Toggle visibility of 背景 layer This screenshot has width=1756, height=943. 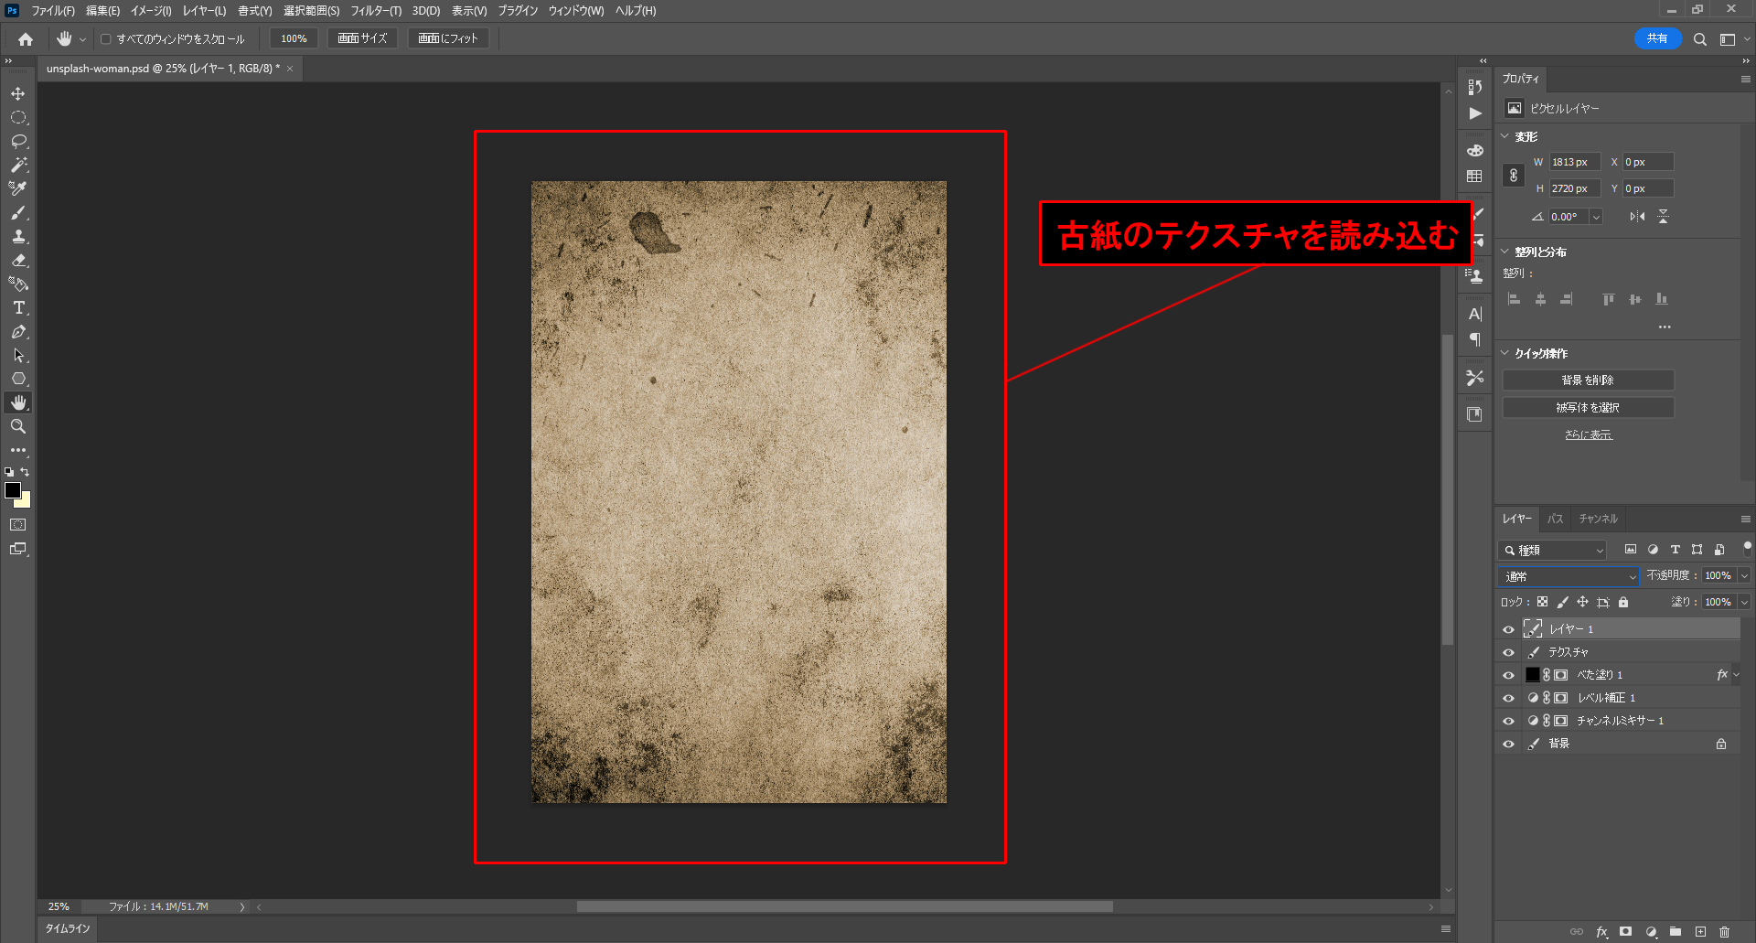[1509, 744]
